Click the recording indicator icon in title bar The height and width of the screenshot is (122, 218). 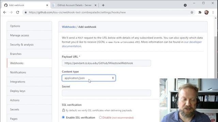[185, 5]
